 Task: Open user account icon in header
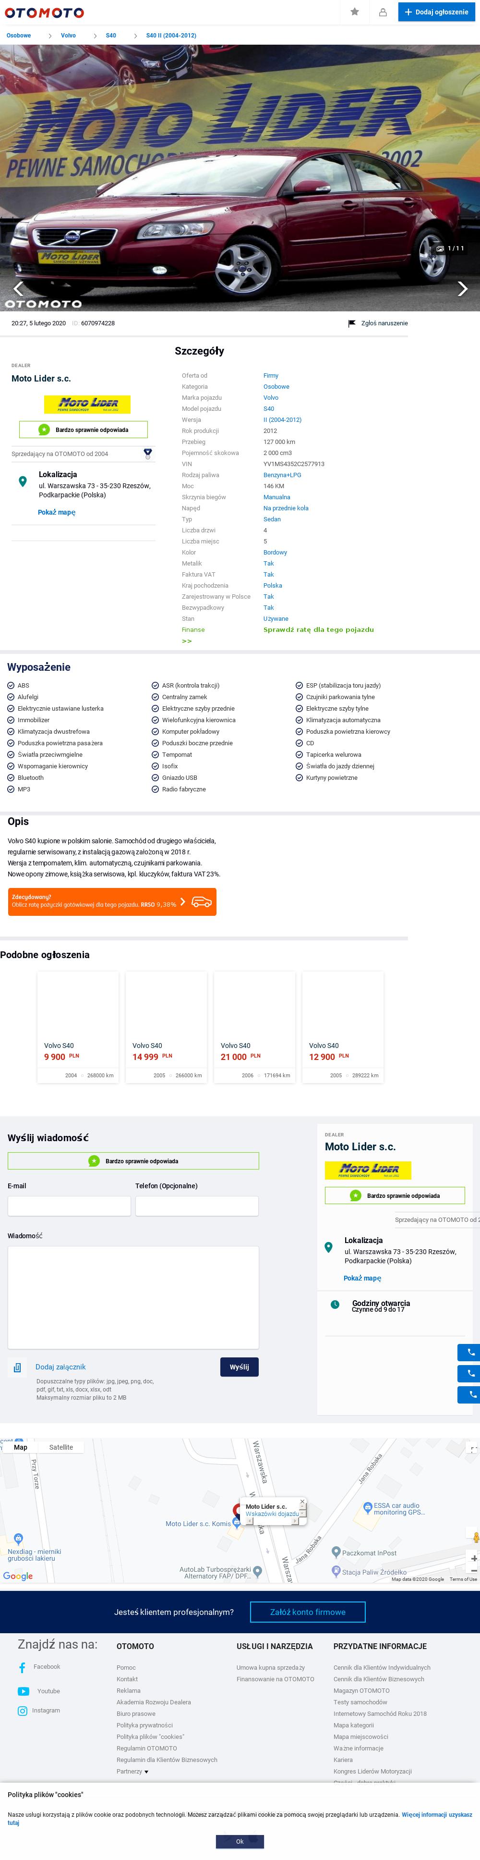coord(383,12)
